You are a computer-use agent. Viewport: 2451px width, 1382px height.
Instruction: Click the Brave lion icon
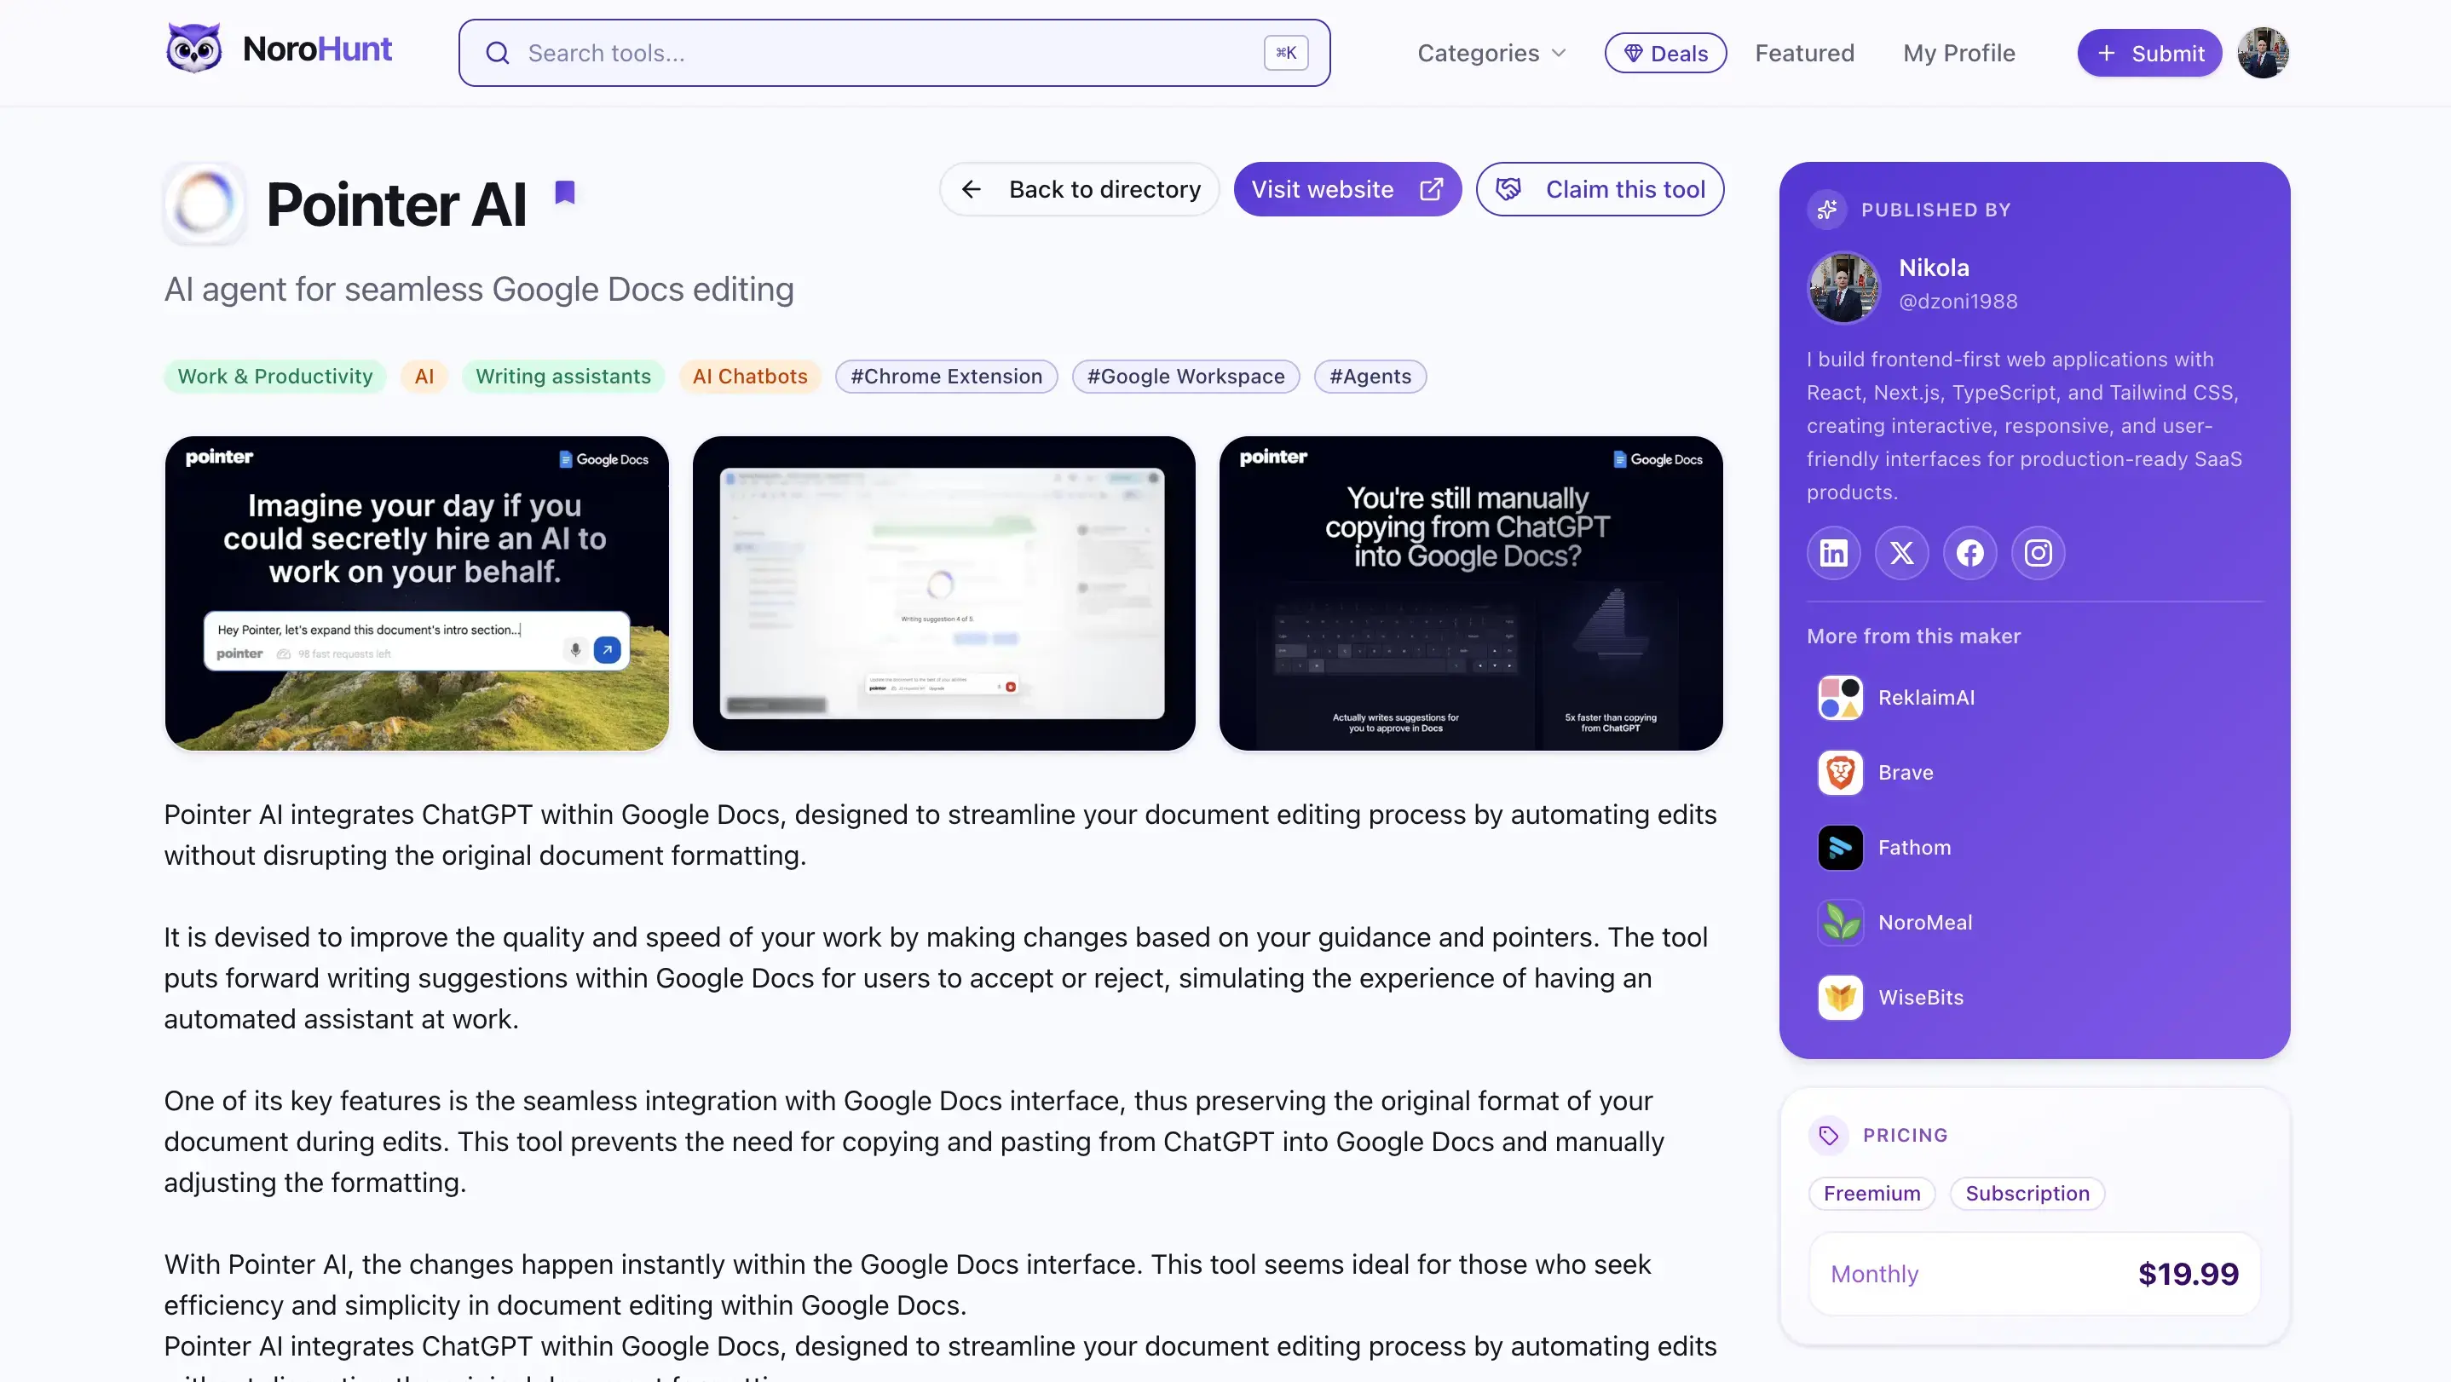tap(1840, 774)
